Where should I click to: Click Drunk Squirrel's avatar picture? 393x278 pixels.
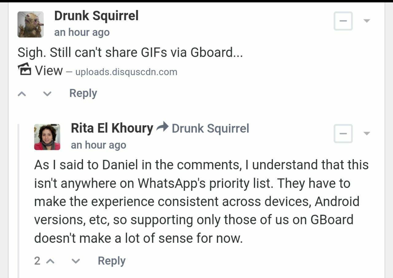click(x=30, y=25)
